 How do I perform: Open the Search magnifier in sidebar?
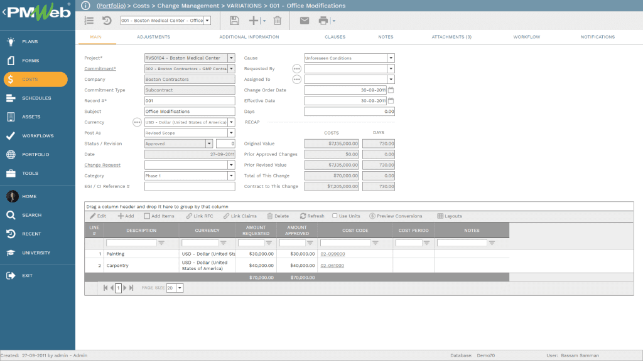pyautogui.click(x=11, y=216)
